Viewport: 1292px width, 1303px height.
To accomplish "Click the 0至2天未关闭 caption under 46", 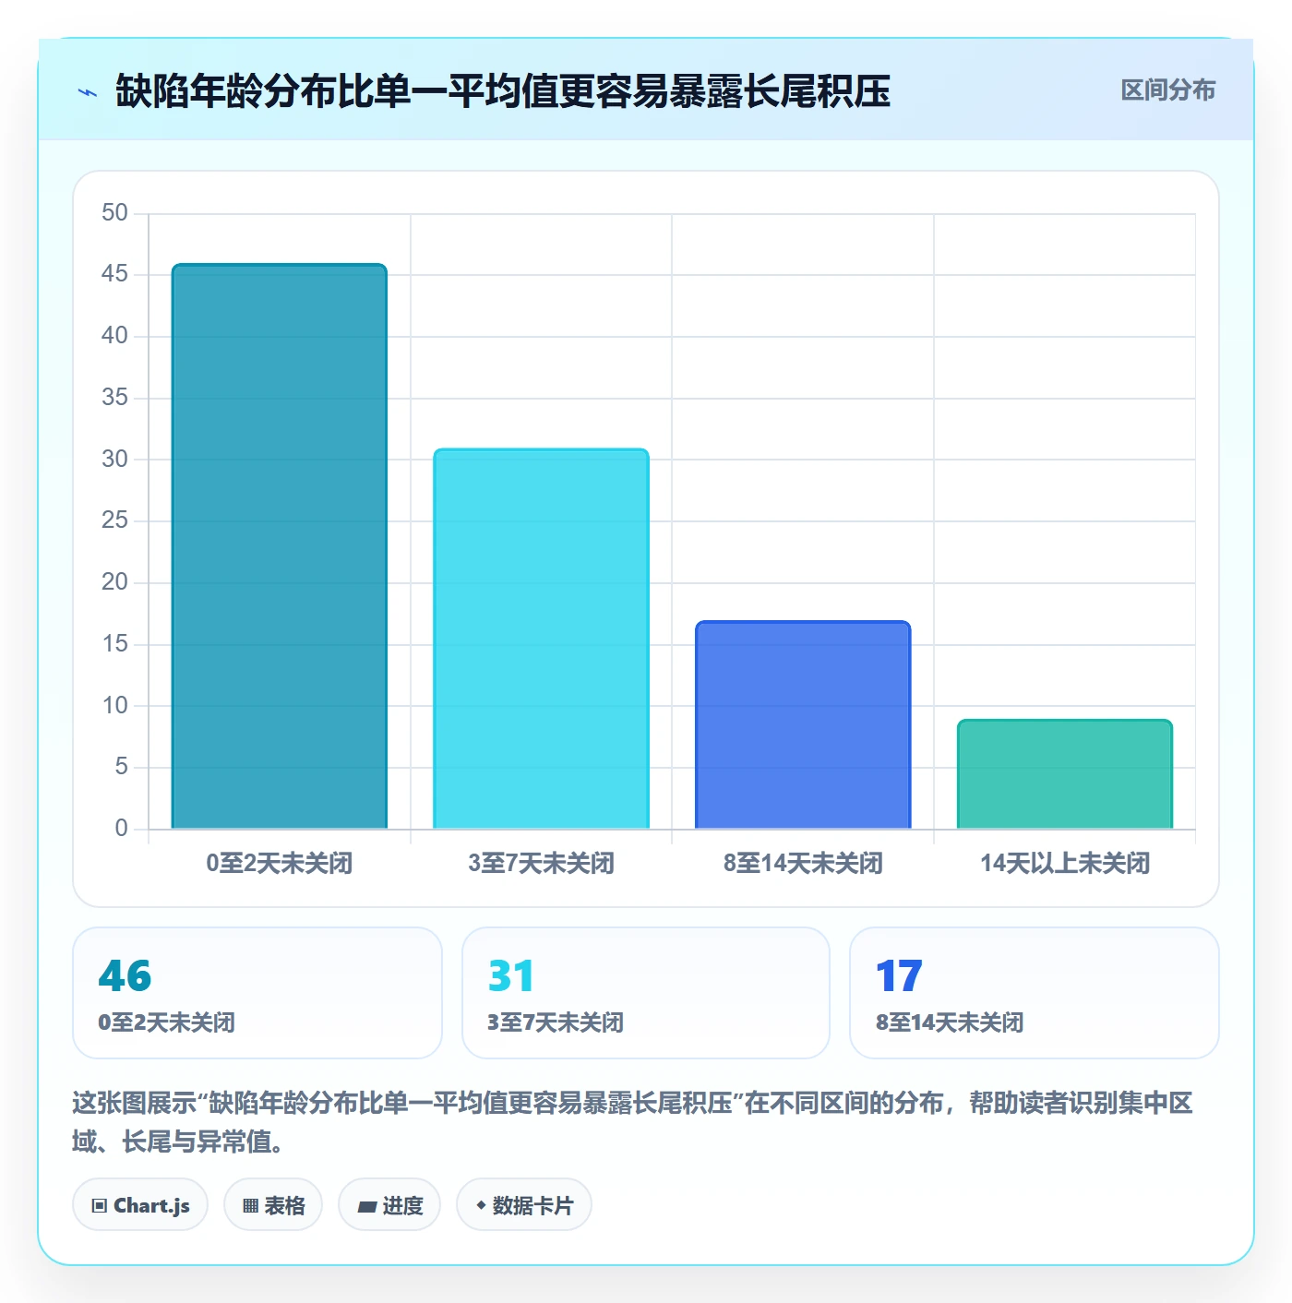I will (167, 1022).
